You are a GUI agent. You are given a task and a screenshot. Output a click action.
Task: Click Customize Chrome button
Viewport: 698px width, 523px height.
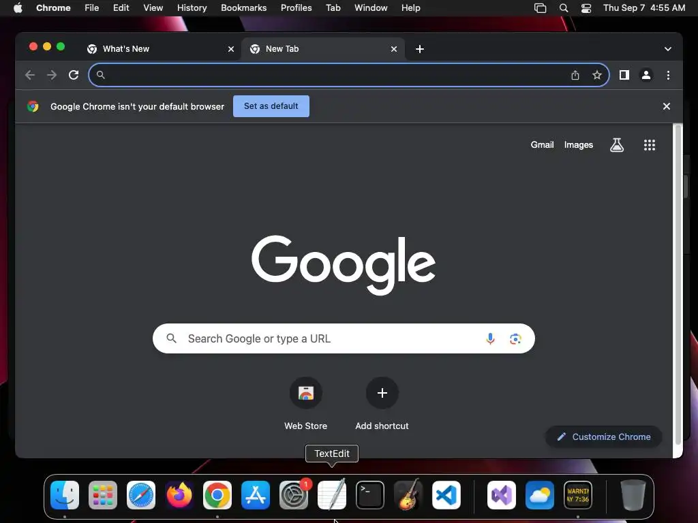click(604, 437)
